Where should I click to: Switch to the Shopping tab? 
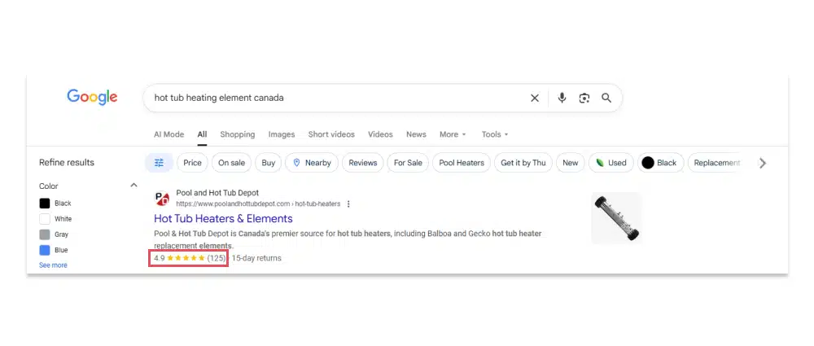[237, 134]
